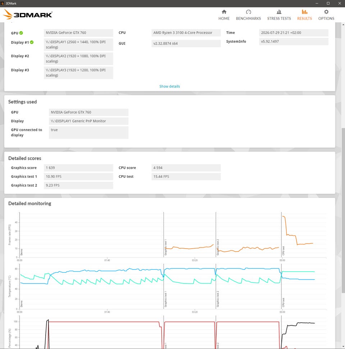Click the scrollbar down arrow

(343, 347)
